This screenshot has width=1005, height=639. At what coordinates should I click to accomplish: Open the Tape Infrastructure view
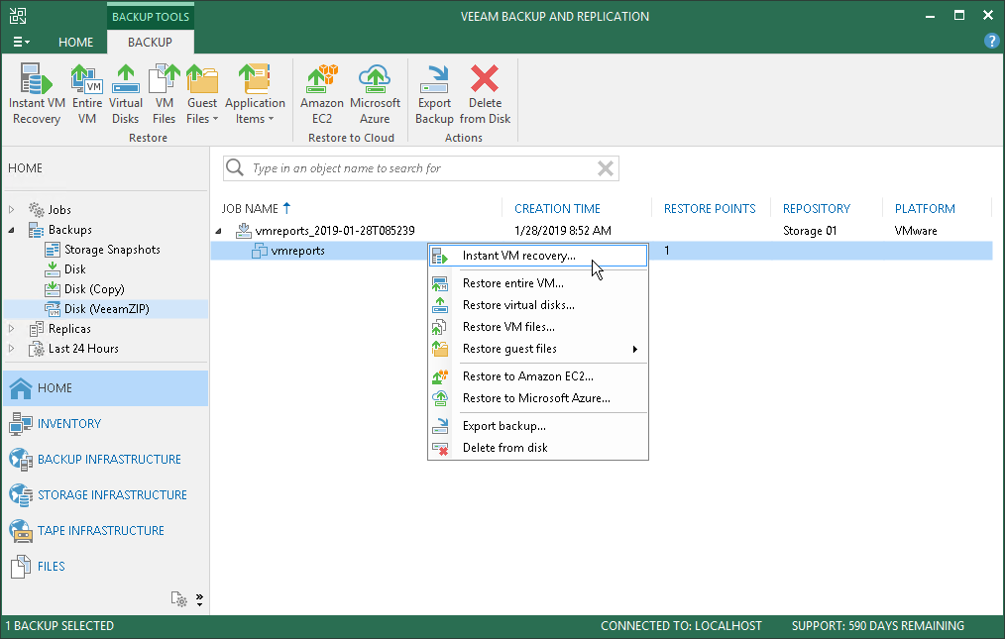pos(100,531)
